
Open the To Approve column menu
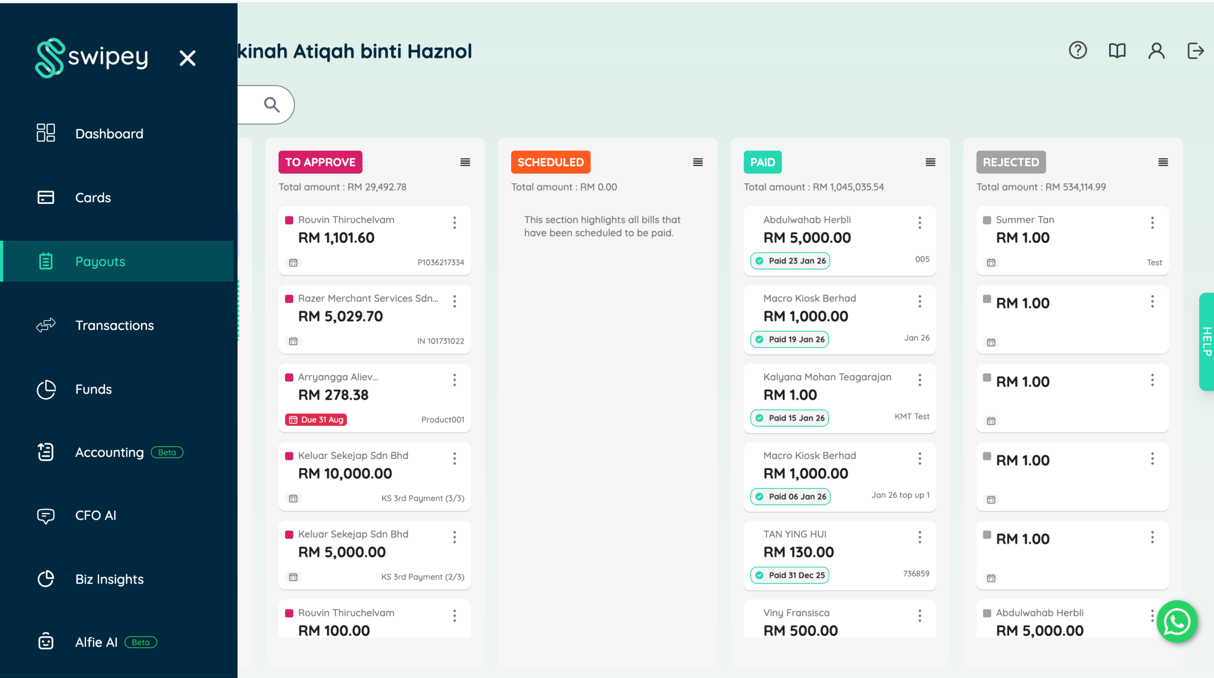[x=465, y=162]
